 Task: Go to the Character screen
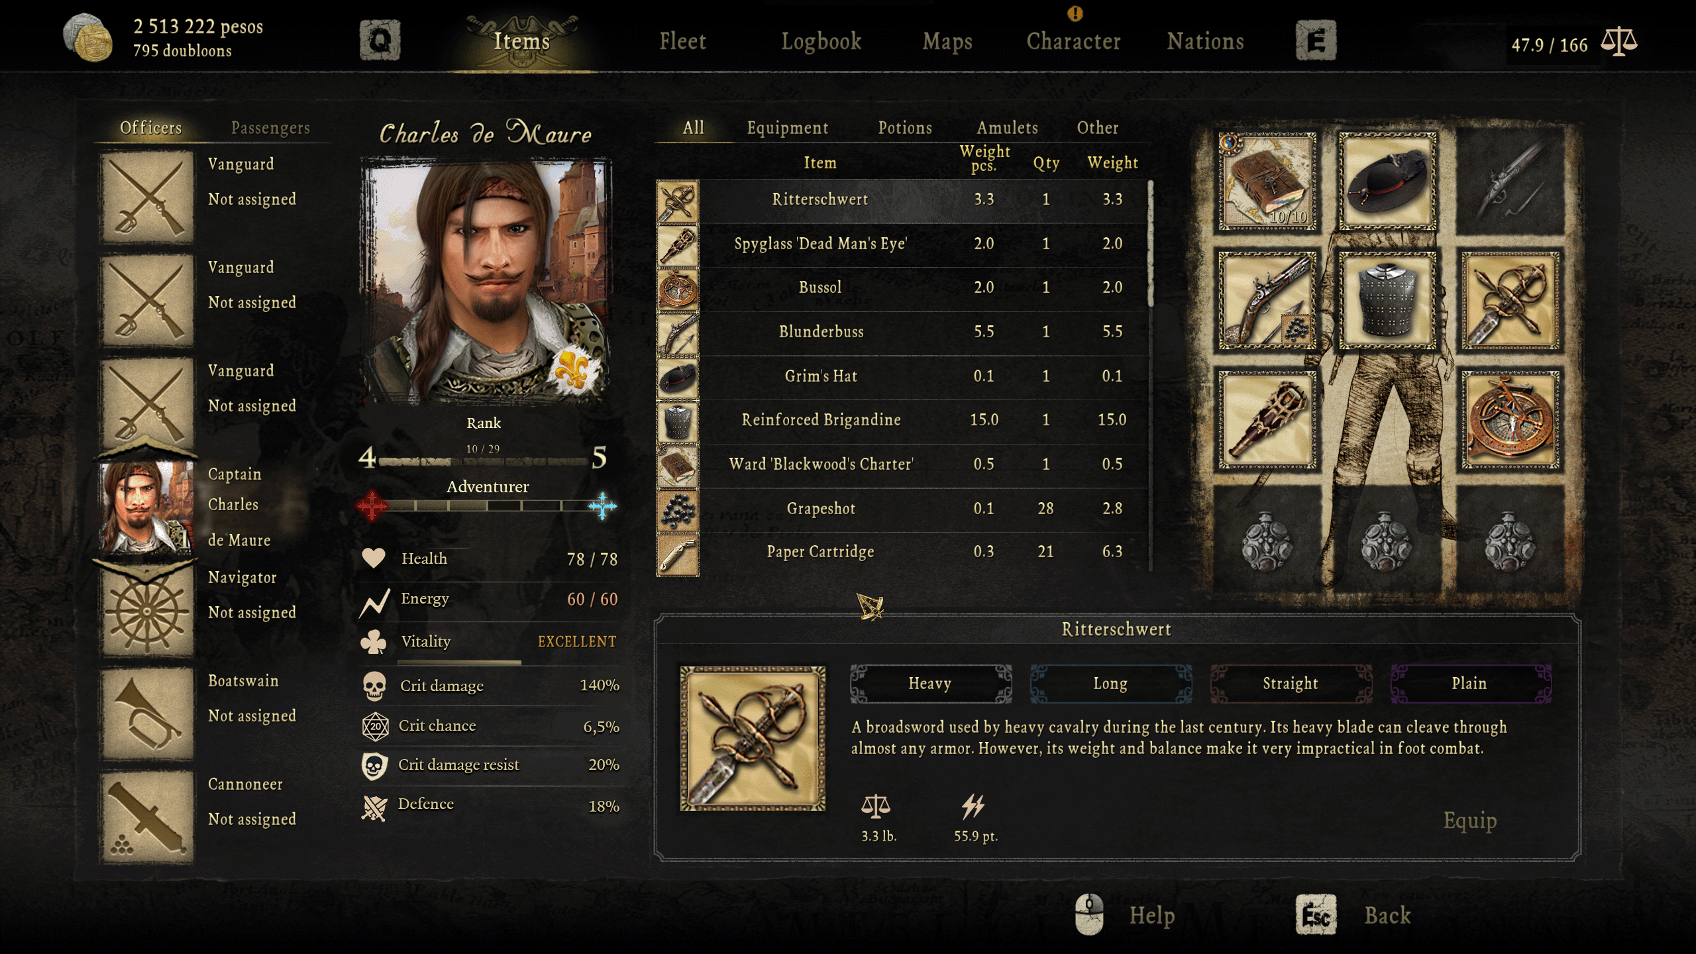click(x=1073, y=41)
